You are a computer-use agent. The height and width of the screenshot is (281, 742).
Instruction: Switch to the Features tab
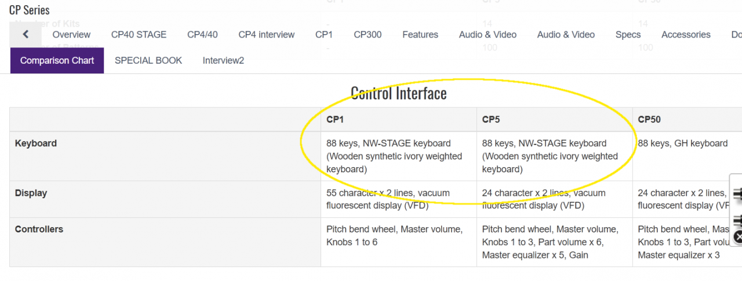[x=420, y=35]
